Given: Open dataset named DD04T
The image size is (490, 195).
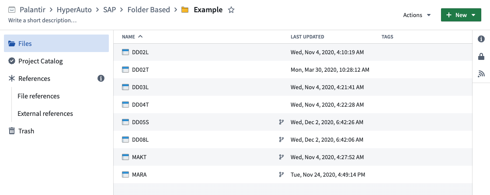Looking at the screenshot, I should pyautogui.click(x=141, y=104).
